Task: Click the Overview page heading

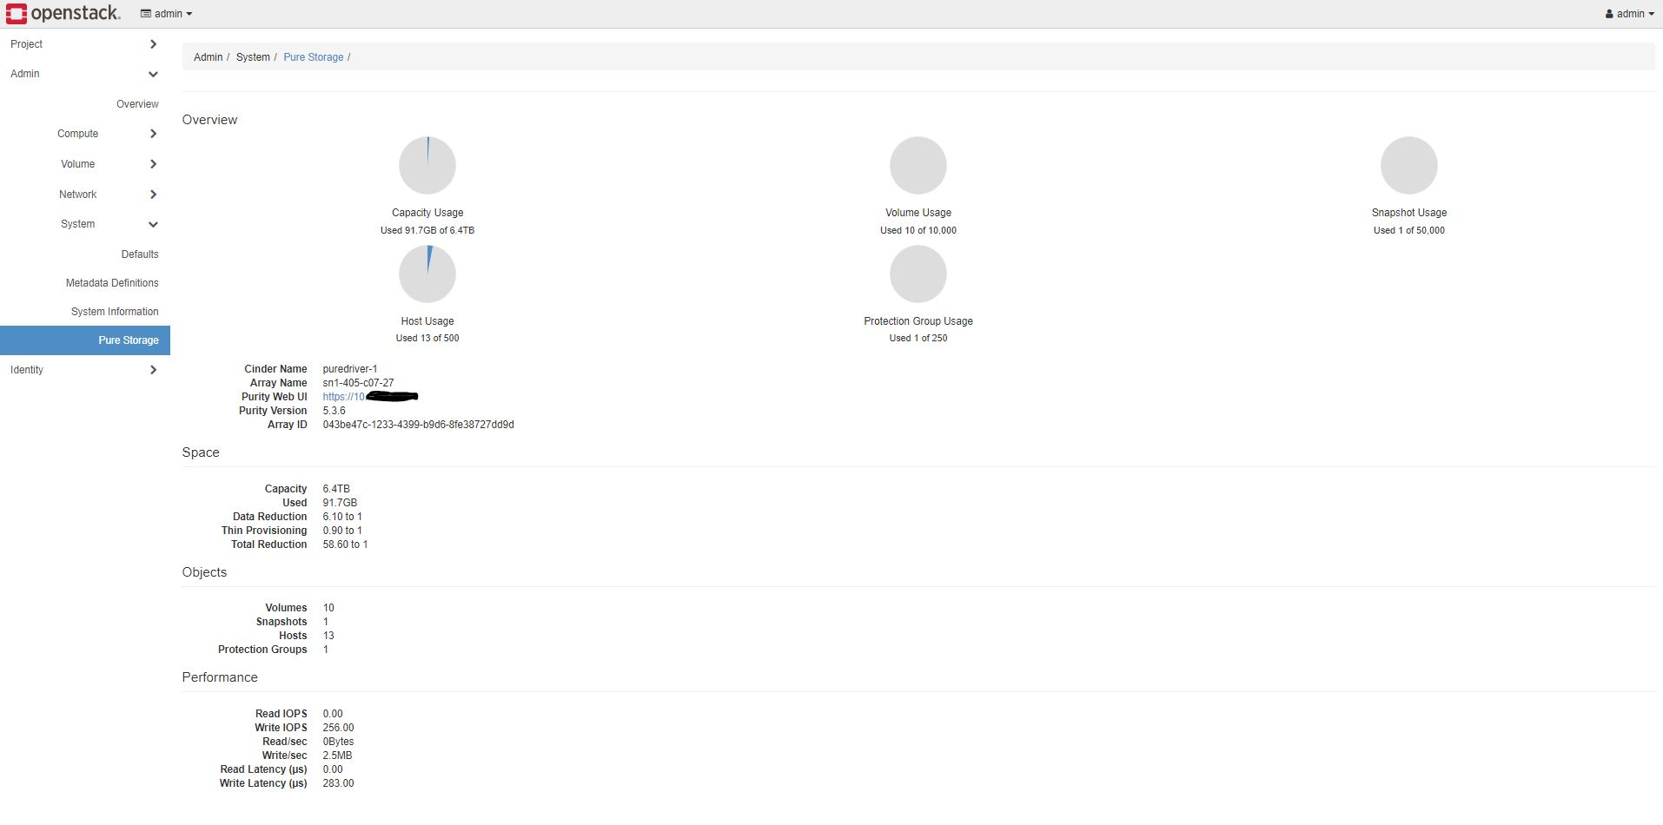Action: [x=209, y=120]
